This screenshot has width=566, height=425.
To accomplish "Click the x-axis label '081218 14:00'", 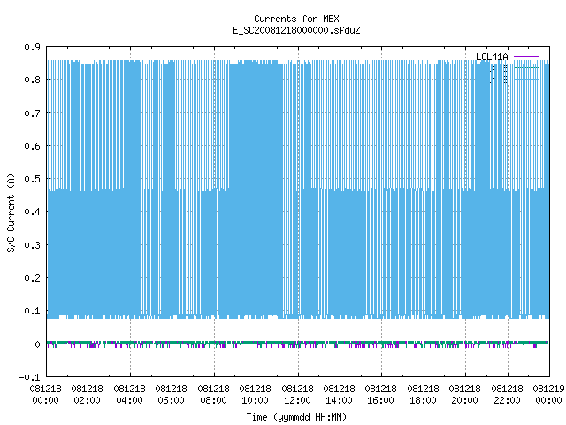I will (339, 395).
